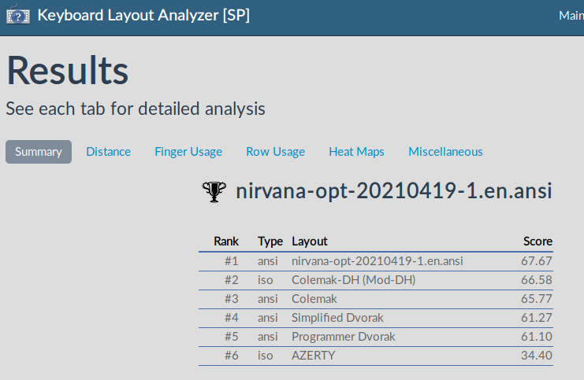Go to the Miscellaneous tab

point(445,152)
